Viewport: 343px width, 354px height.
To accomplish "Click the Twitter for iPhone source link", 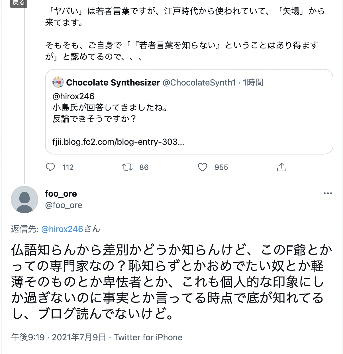I will click(x=148, y=337).
